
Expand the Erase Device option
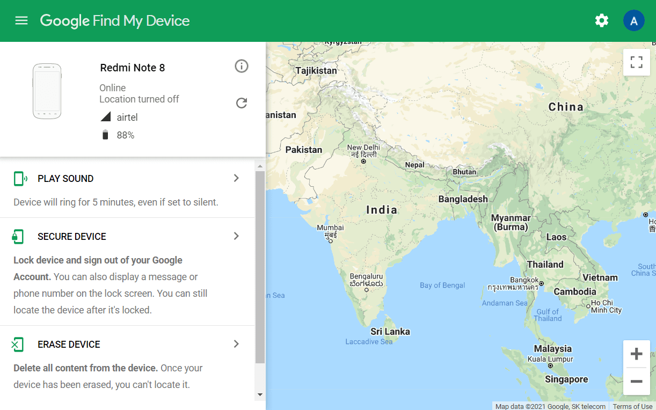point(236,344)
